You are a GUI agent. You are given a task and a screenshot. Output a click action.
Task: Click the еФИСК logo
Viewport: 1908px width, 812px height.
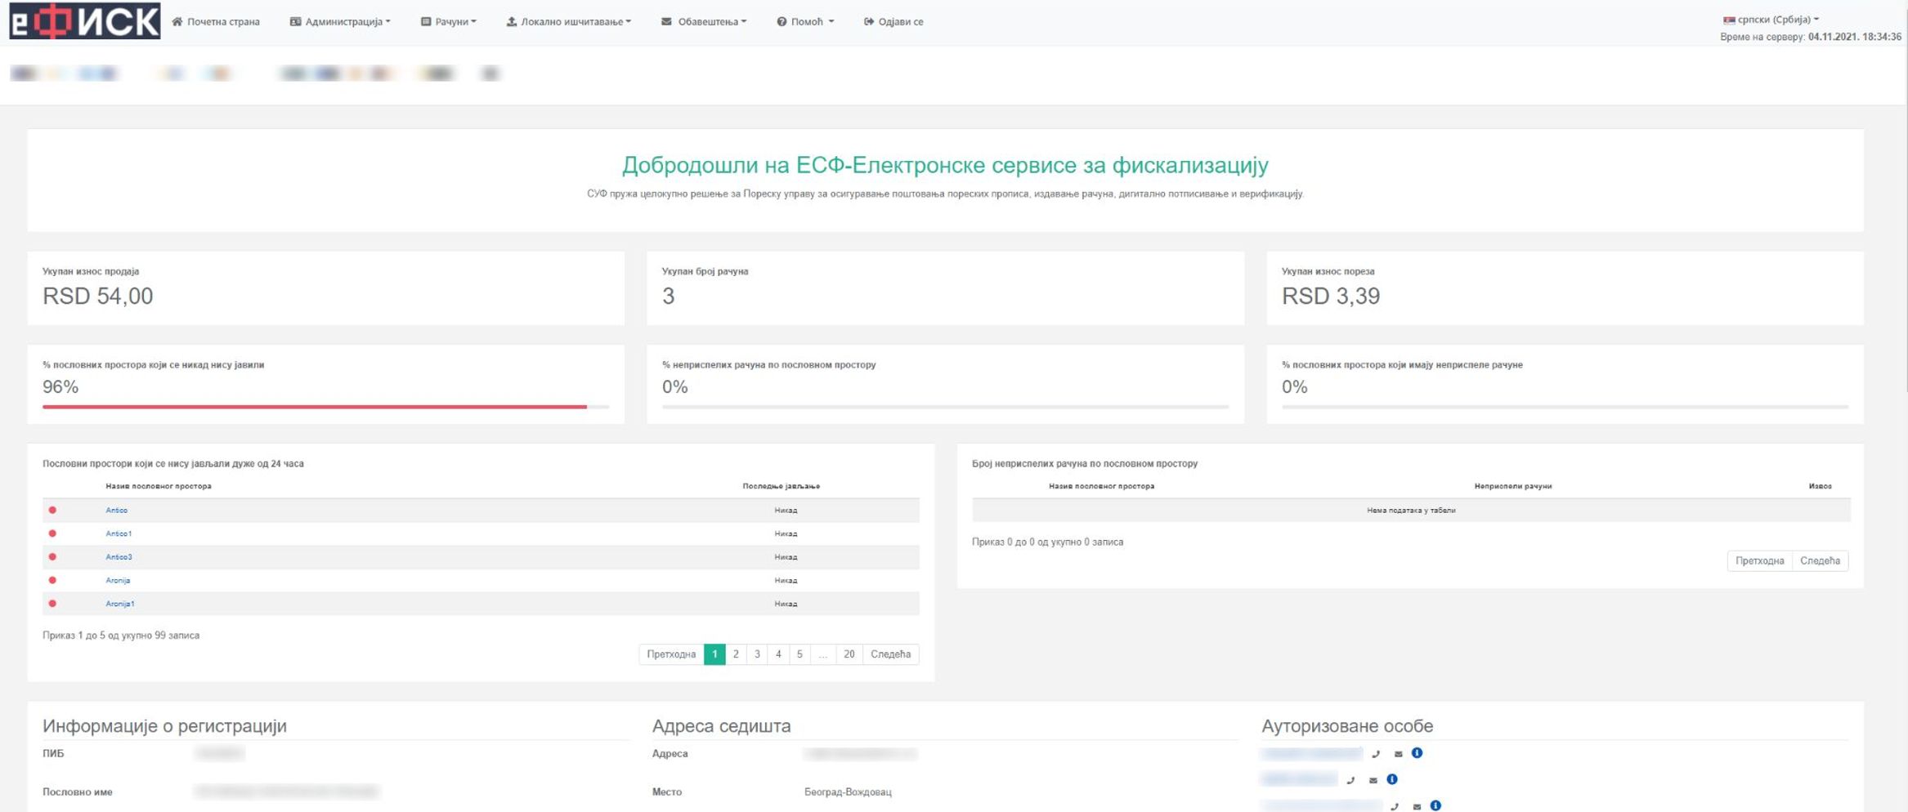coord(85,20)
